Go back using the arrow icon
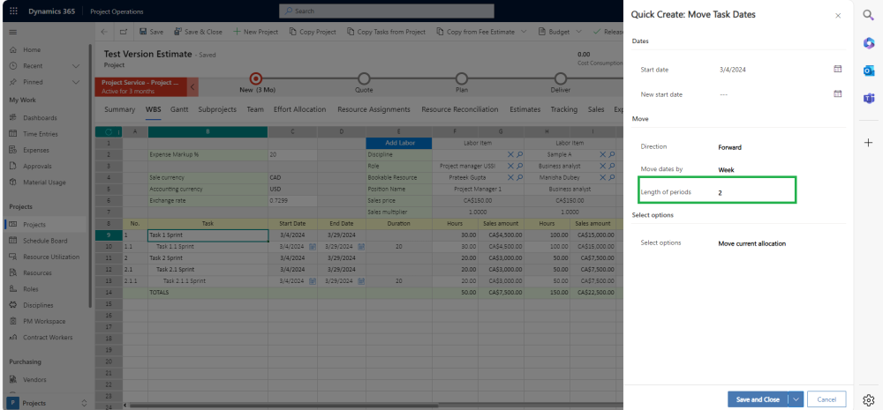The height and width of the screenshot is (410, 883). 104,32
